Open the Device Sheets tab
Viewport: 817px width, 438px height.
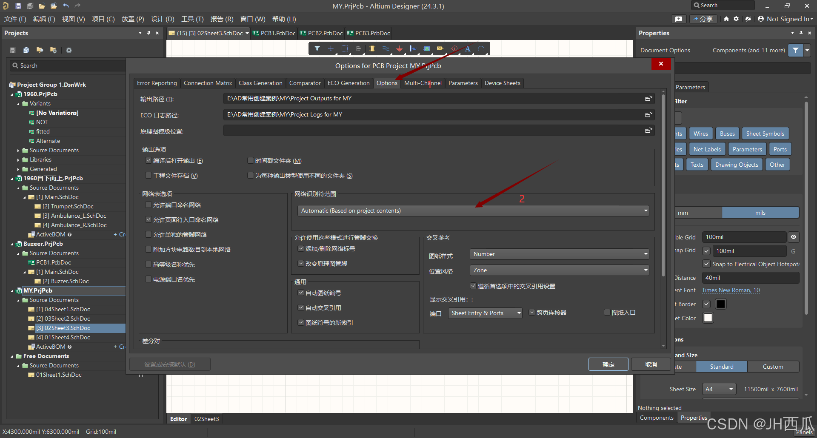[502, 83]
